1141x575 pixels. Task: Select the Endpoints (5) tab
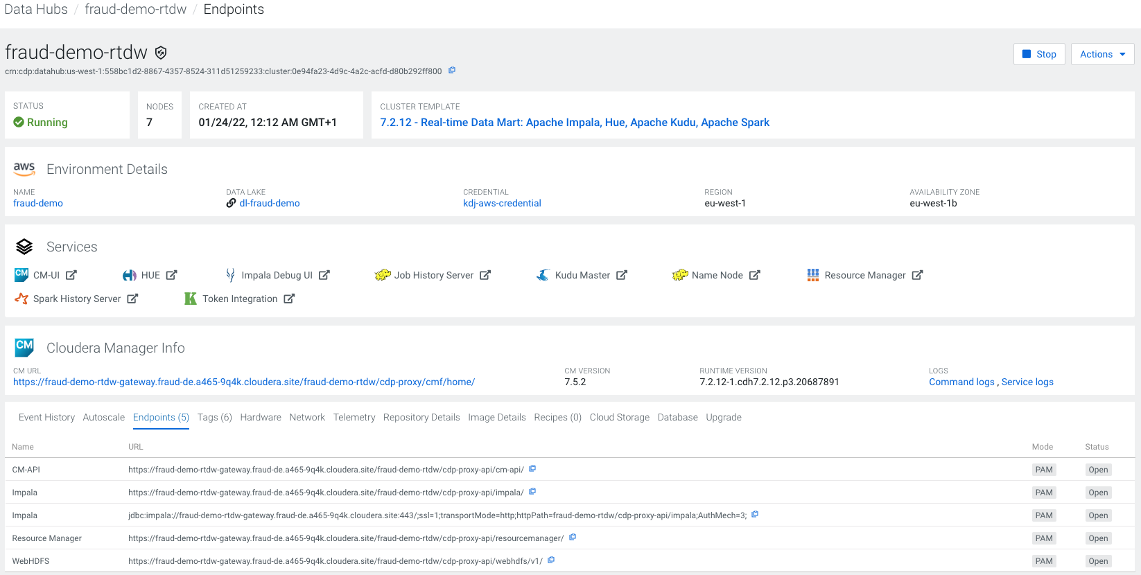point(161,417)
